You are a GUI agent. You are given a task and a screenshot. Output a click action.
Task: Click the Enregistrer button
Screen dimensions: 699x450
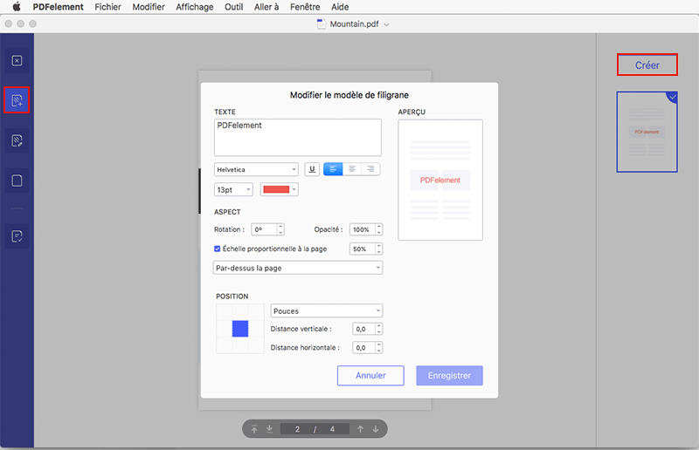(449, 376)
